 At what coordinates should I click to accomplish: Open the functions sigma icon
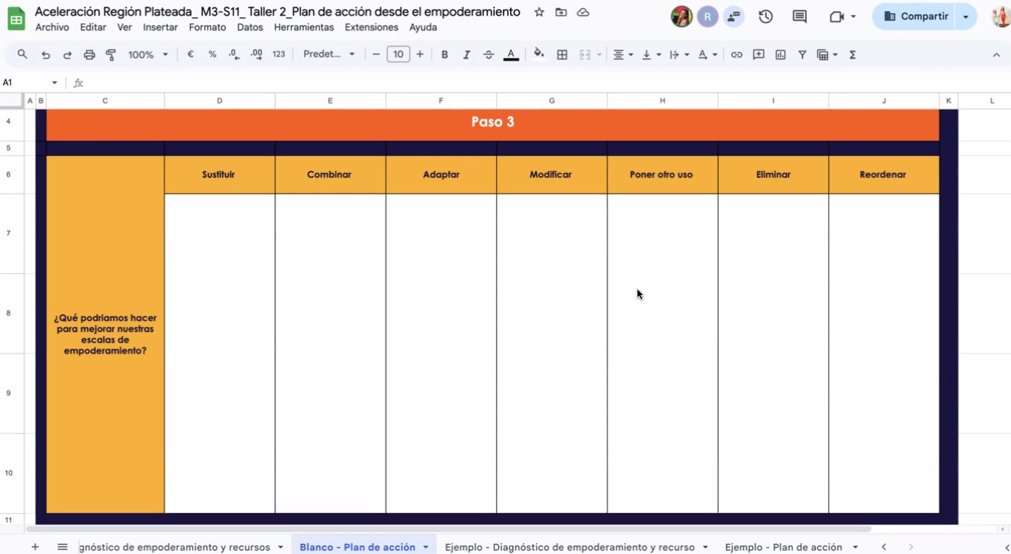coord(852,55)
